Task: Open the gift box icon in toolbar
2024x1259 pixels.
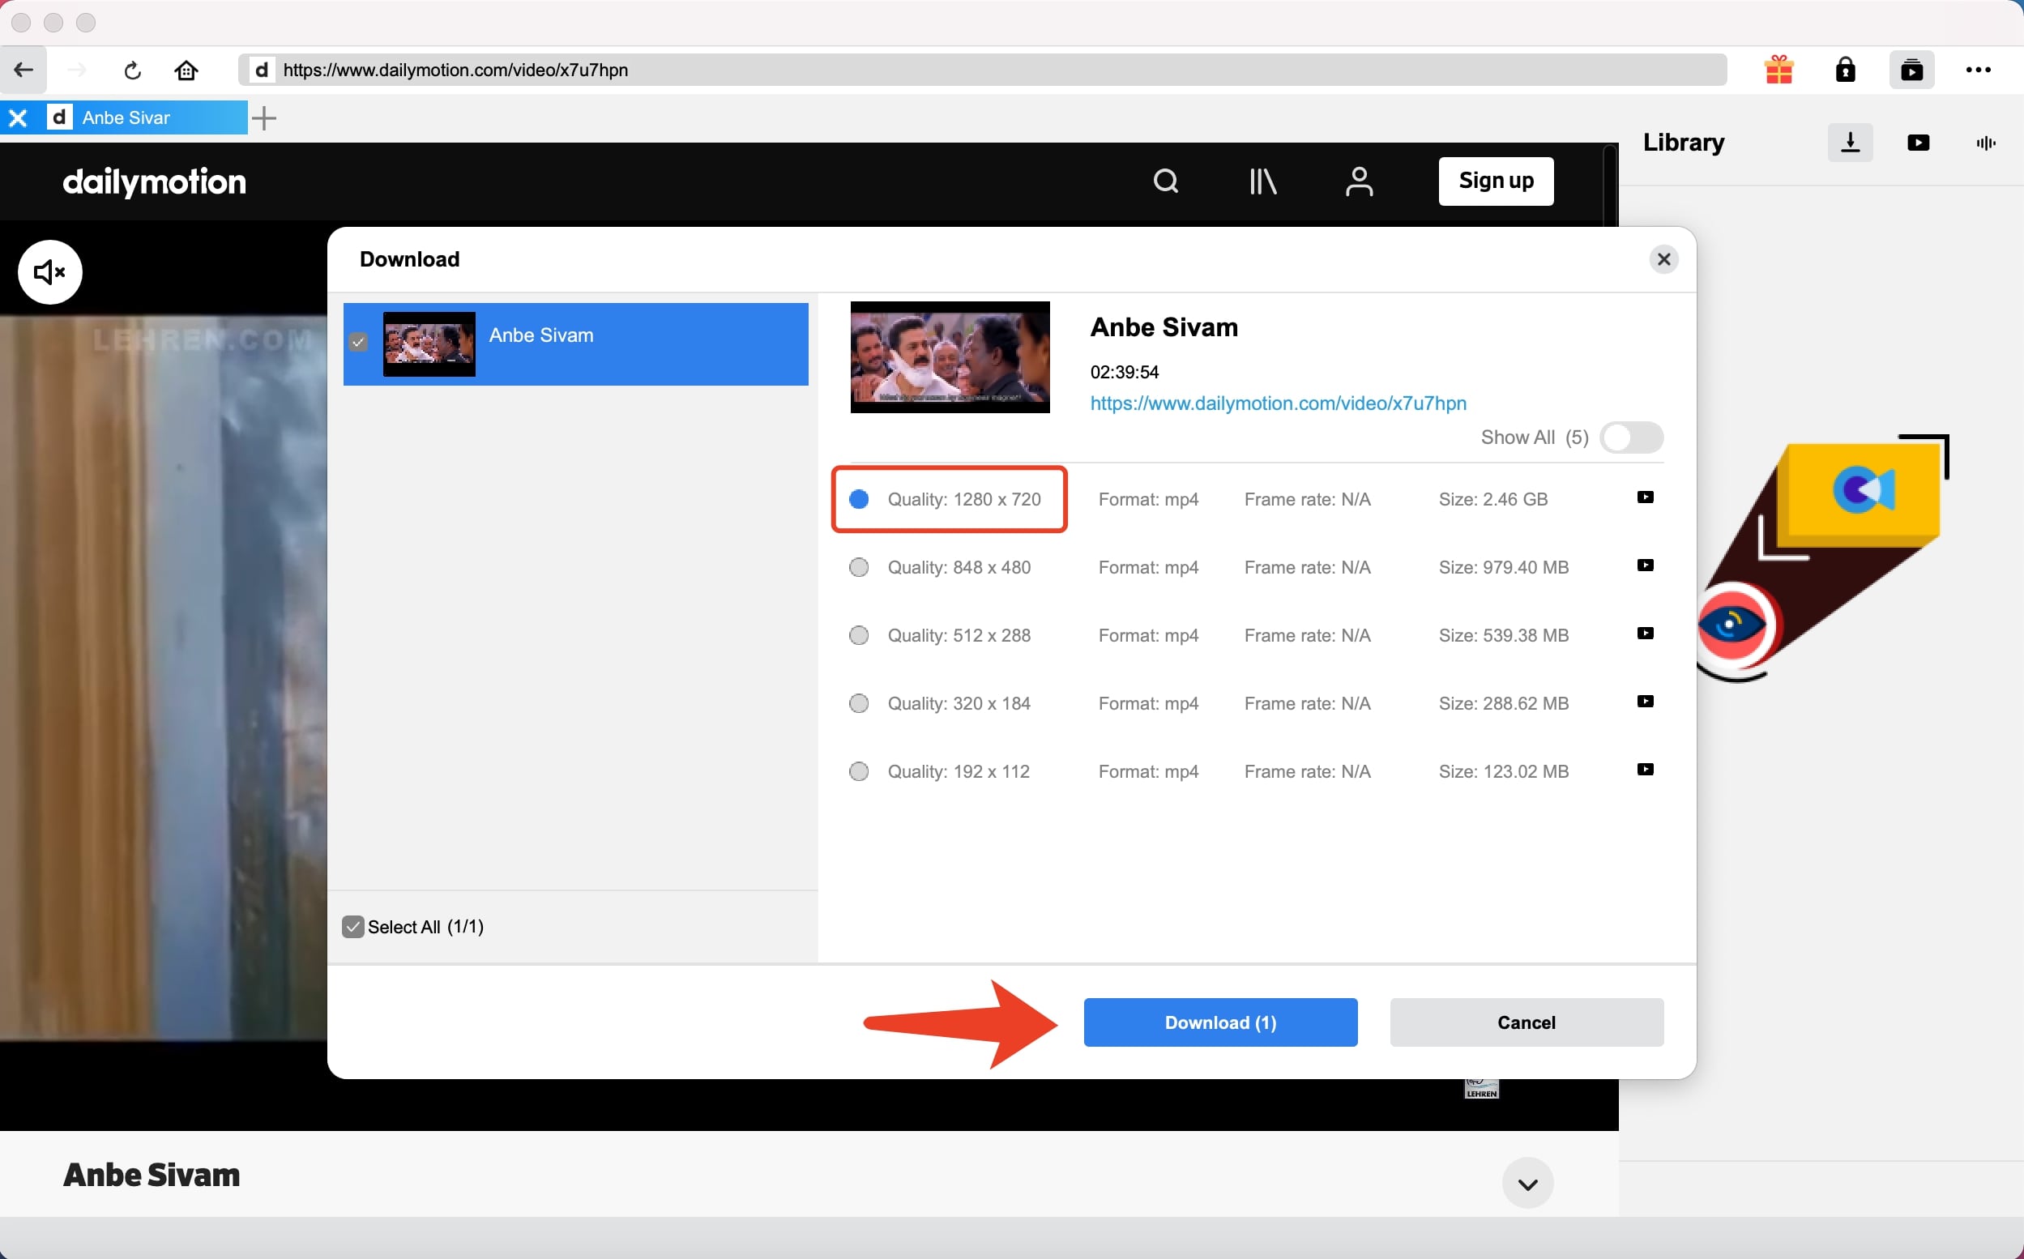Action: pyautogui.click(x=1778, y=70)
